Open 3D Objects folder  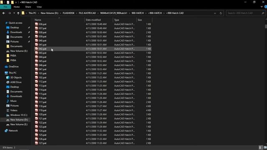16,77
